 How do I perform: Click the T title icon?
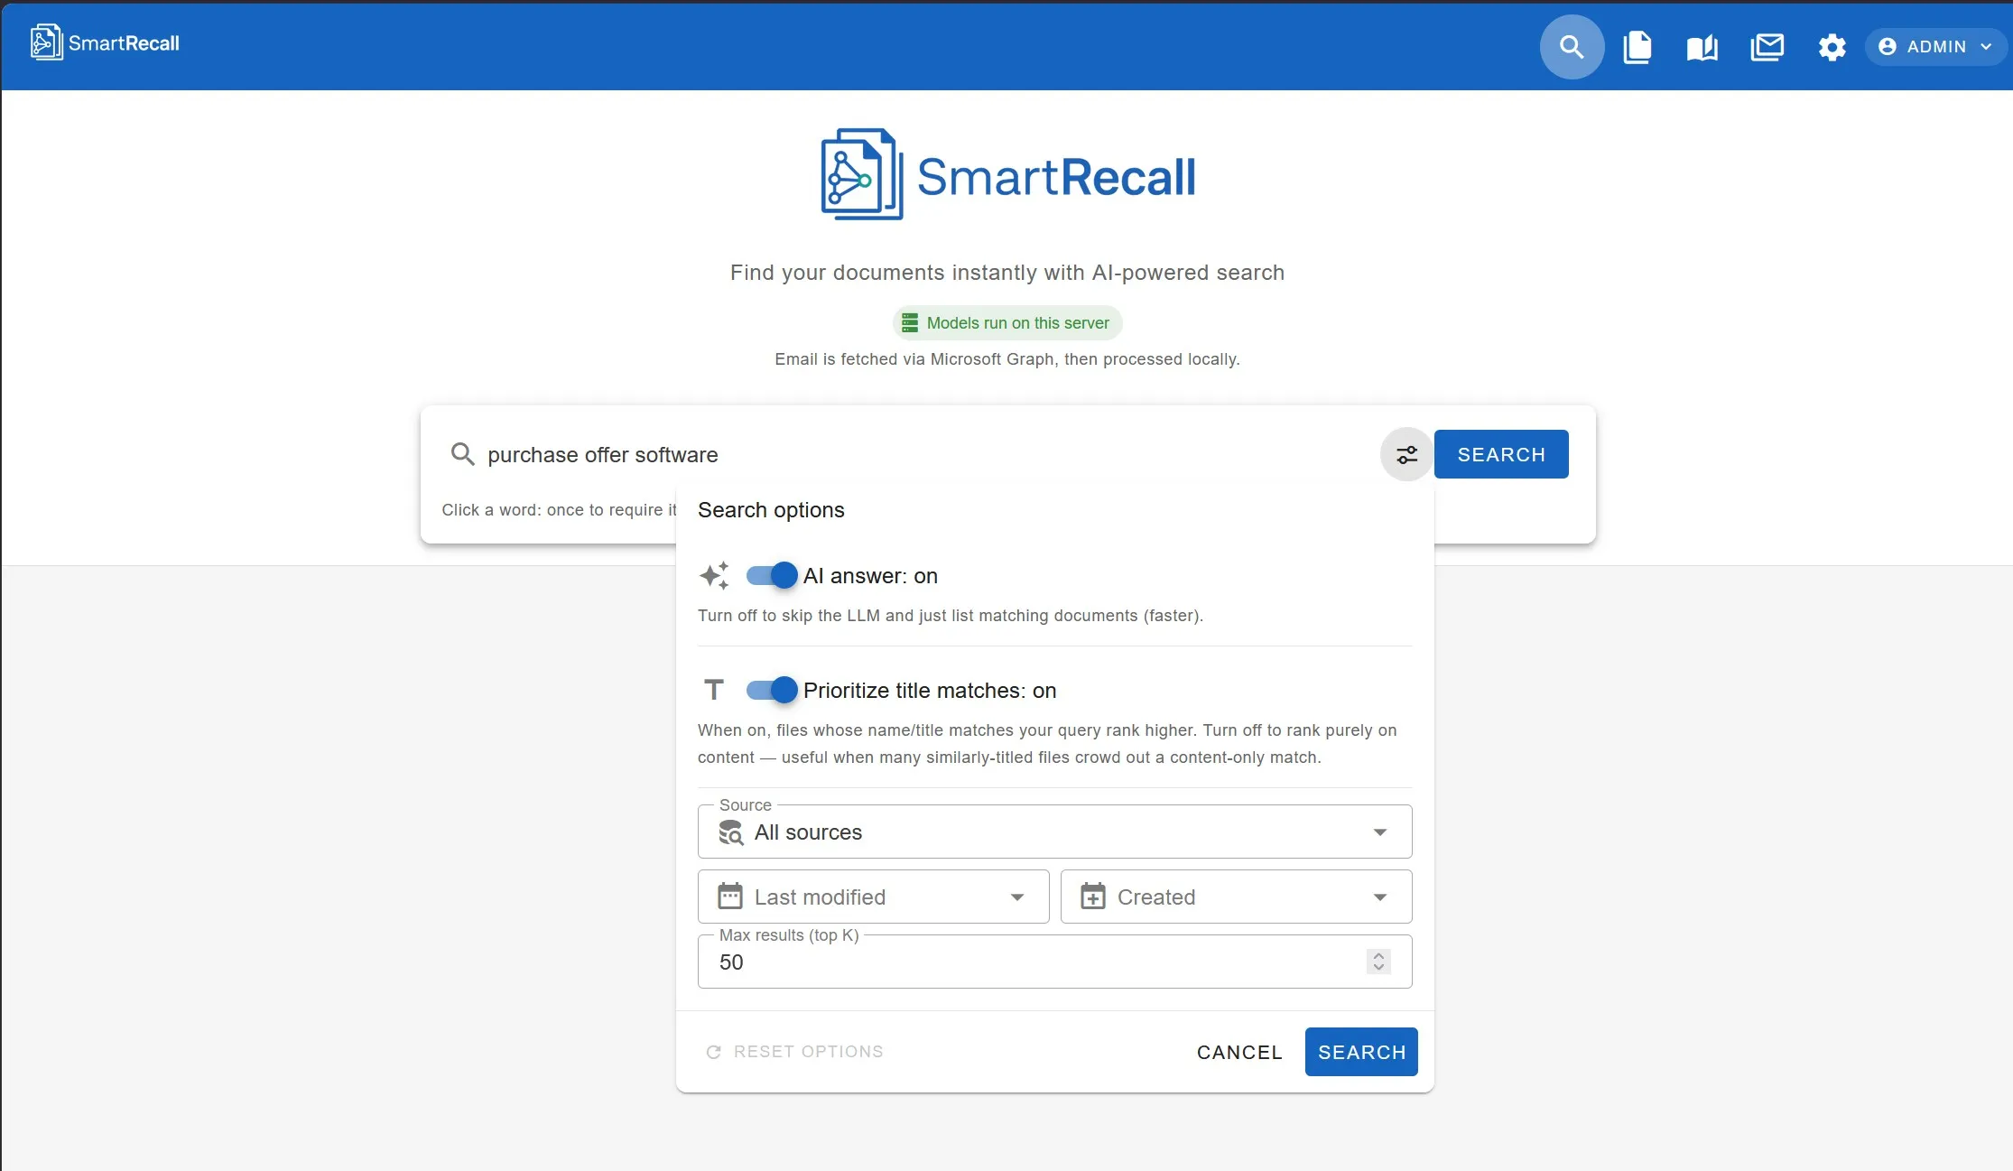[714, 690]
